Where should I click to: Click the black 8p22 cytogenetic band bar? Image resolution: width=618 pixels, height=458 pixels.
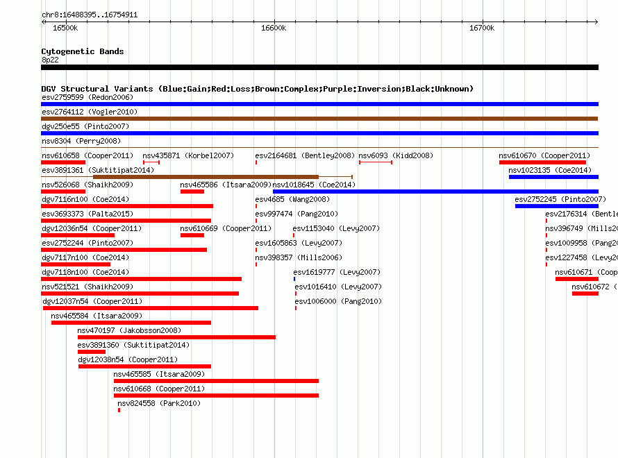(x=319, y=67)
